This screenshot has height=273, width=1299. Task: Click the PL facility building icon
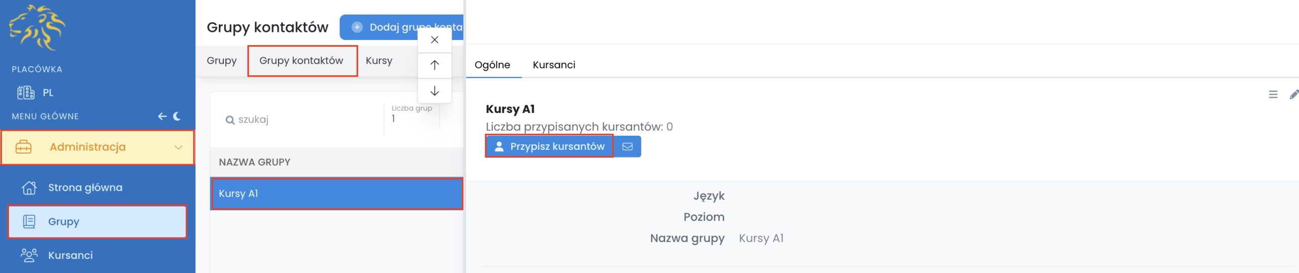26,93
